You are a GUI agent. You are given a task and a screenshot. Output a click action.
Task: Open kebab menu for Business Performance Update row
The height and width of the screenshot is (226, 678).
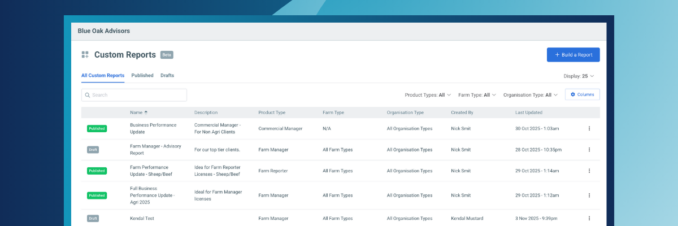589,128
